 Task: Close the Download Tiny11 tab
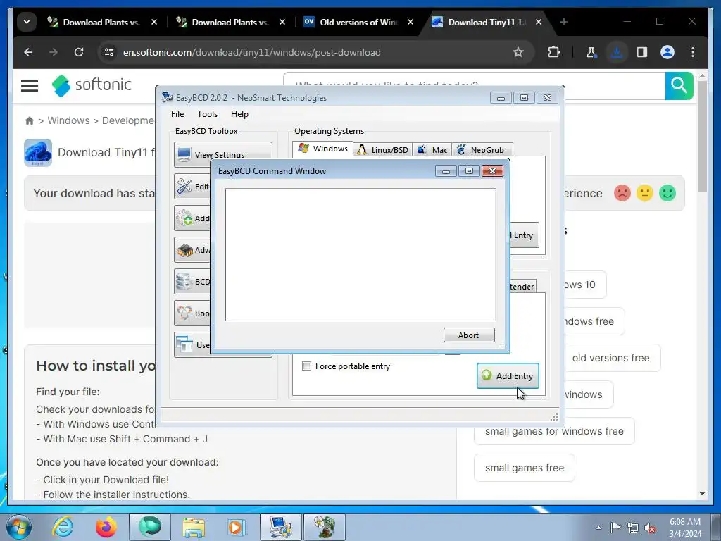click(x=539, y=22)
